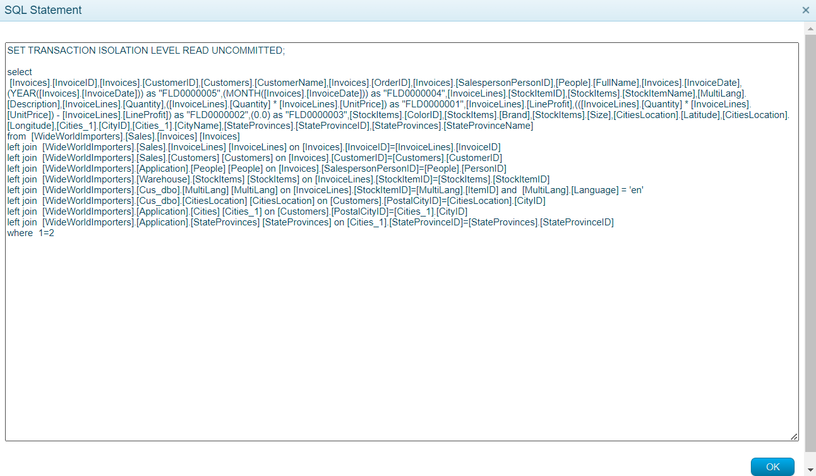Click the left join line for Customers
816x476 pixels.
[x=253, y=158]
